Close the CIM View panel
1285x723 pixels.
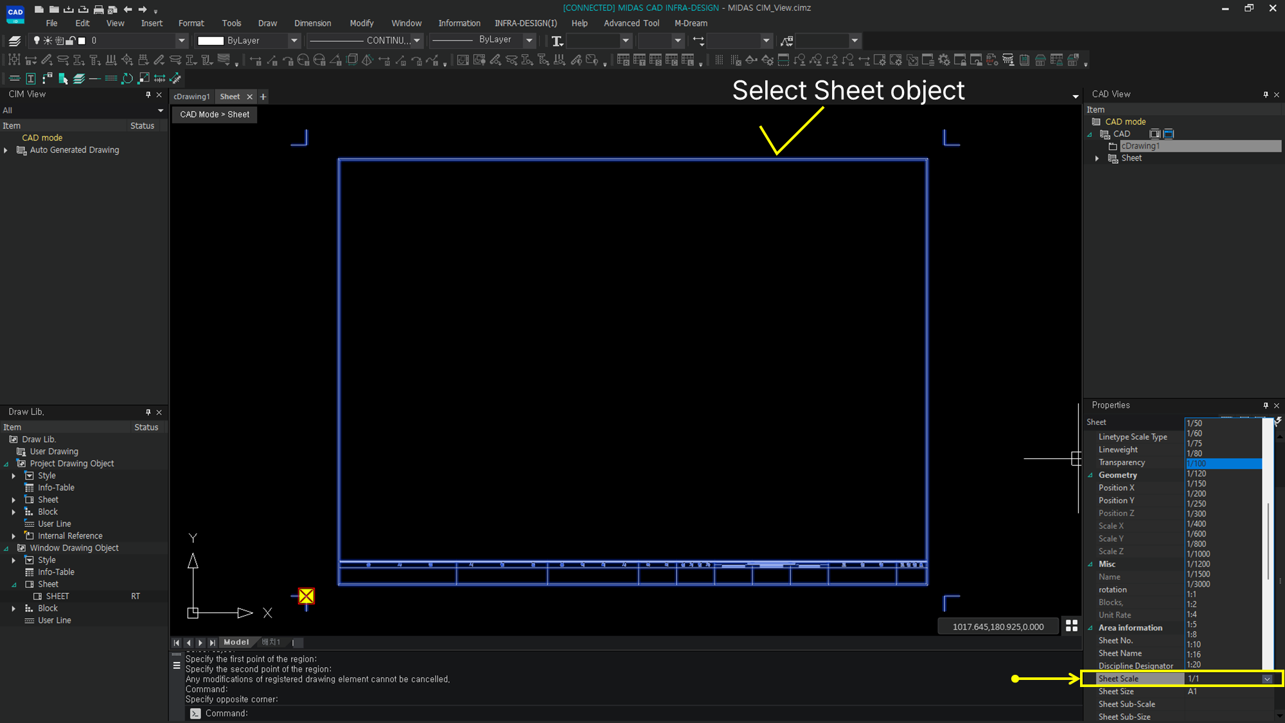159,94
